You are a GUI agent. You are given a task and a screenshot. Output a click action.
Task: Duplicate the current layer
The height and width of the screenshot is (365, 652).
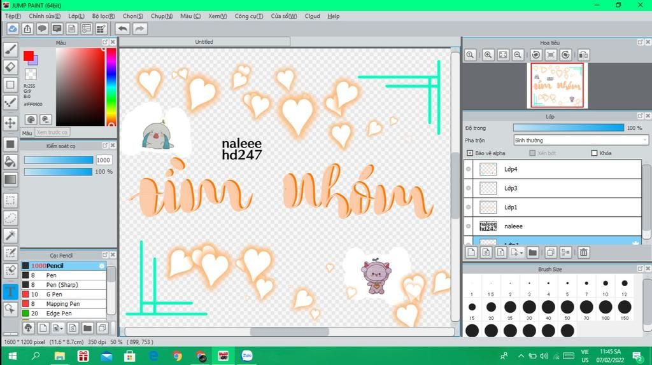tap(551, 252)
